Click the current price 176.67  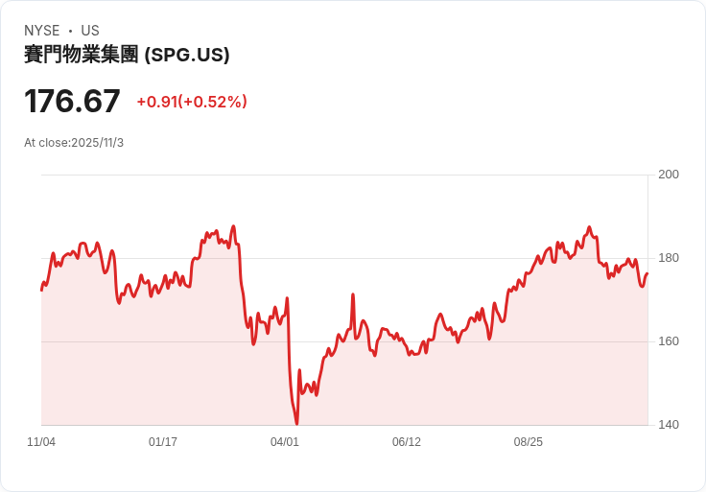72,102
